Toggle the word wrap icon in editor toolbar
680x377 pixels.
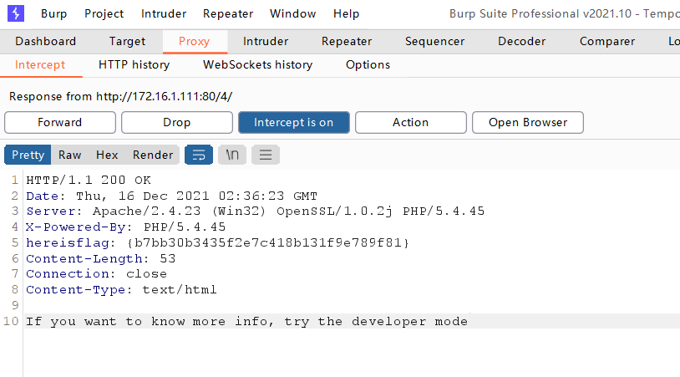click(199, 155)
